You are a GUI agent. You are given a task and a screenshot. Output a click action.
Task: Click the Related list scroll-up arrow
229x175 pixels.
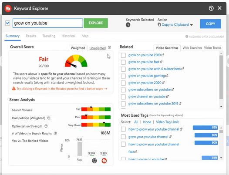[221, 53]
